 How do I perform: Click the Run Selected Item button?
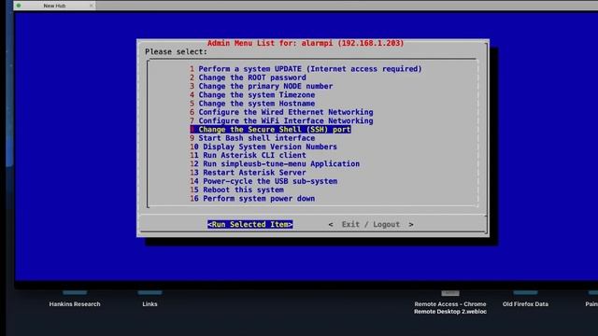coord(250,224)
